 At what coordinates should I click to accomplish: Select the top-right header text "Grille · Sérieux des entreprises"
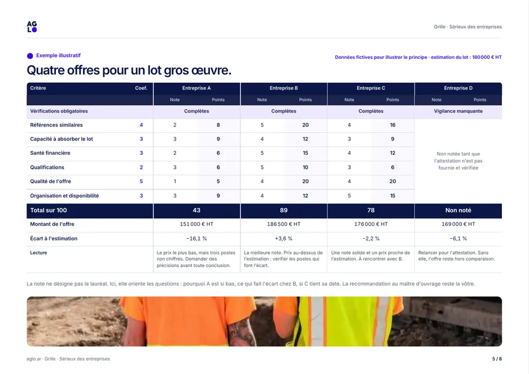(468, 26)
